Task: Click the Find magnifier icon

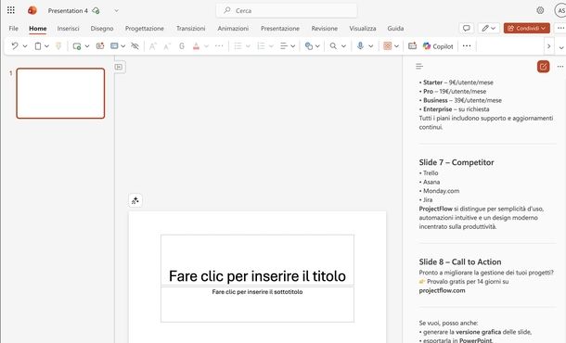Action: (333, 46)
